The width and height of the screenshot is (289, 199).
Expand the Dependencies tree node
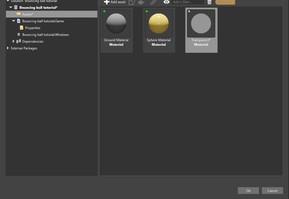(14, 41)
